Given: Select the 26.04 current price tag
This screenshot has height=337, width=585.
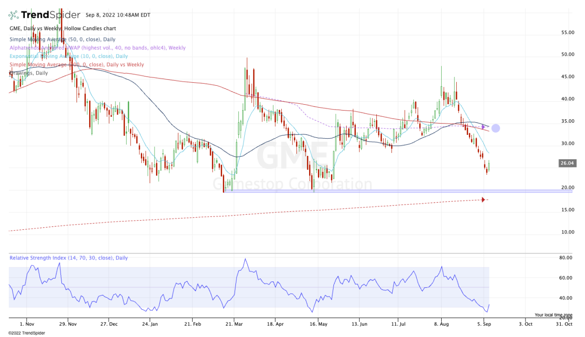Looking at the screenshot, I should click(566, 164).
